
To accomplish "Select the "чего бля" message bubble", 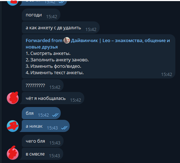I will click(x=42, y=141).
